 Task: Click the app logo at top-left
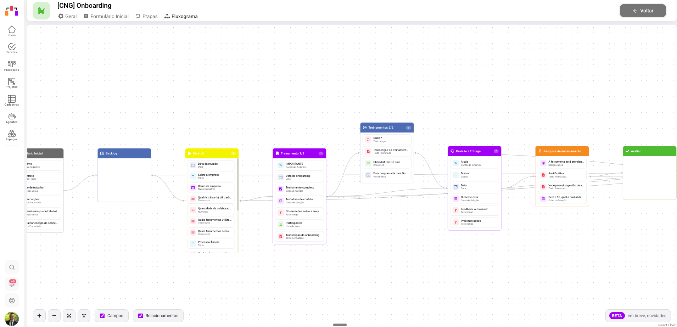[x=12, y=11]
